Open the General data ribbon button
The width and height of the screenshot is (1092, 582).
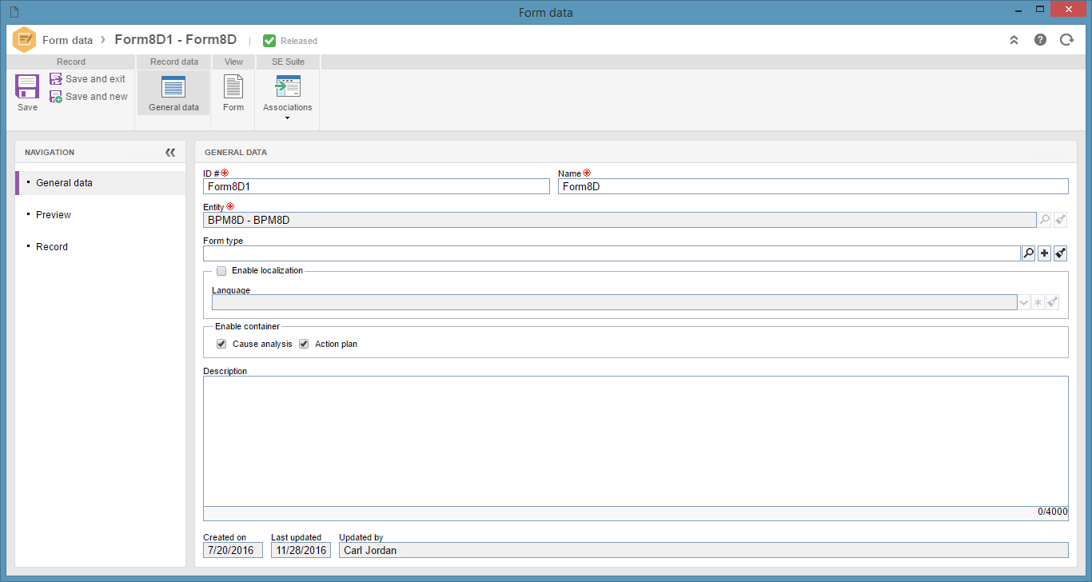173,93
